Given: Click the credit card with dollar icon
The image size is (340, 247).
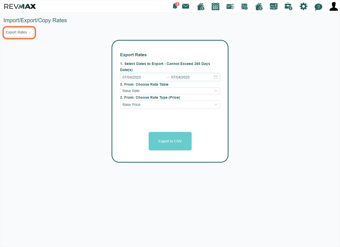Looking at the screenshot, I should pyautogui.click(x=230, y=6).
